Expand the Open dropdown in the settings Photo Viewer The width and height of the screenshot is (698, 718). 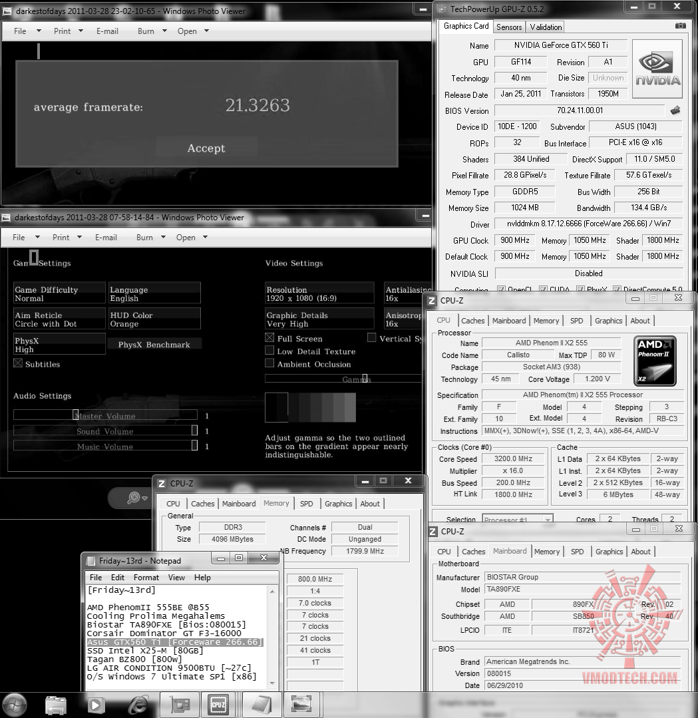pyautogui.click(x=205, y=238)
